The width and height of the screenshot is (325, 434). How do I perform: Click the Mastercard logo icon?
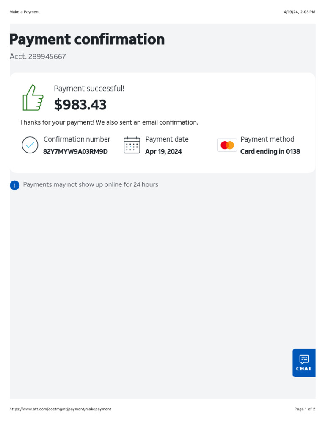[x=227, y=145]
